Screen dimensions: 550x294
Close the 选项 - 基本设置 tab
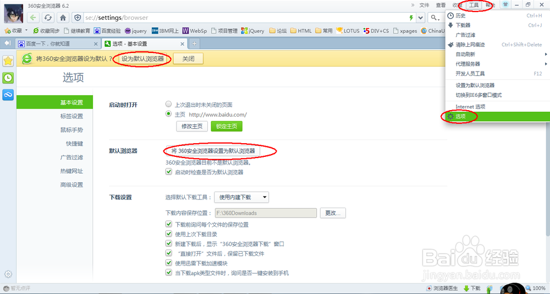[183, 44]
